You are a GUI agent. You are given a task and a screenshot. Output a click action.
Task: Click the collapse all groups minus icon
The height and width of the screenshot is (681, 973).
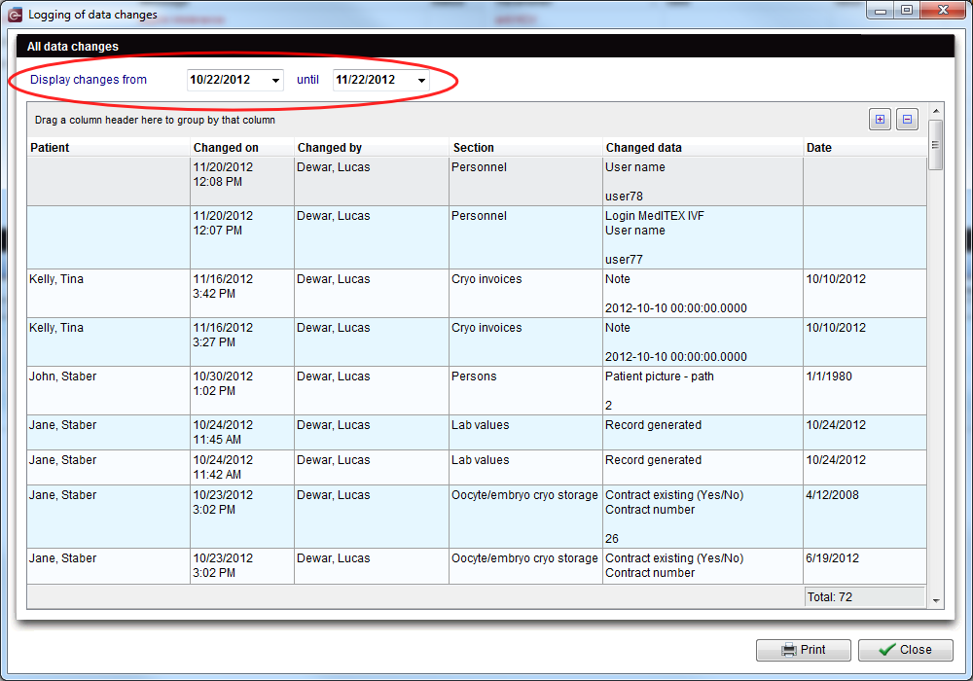click(907, 119)
